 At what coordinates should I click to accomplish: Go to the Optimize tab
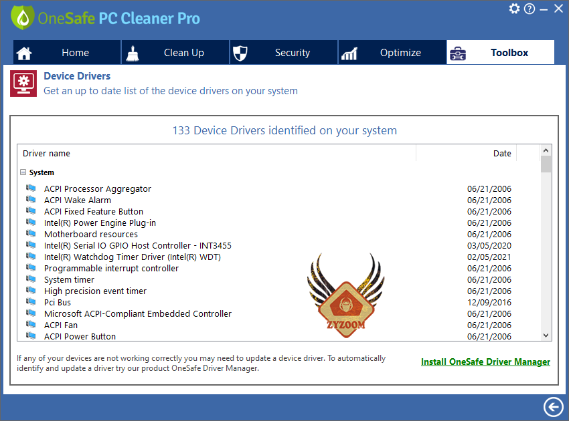pyautogui.click(x=392, y=53)
